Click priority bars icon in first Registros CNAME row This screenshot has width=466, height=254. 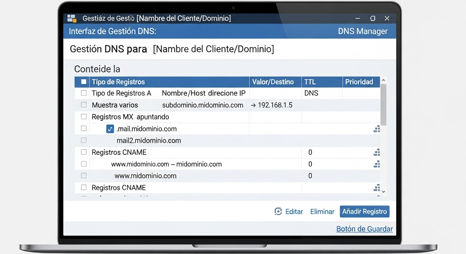click(x=377, y=152)
